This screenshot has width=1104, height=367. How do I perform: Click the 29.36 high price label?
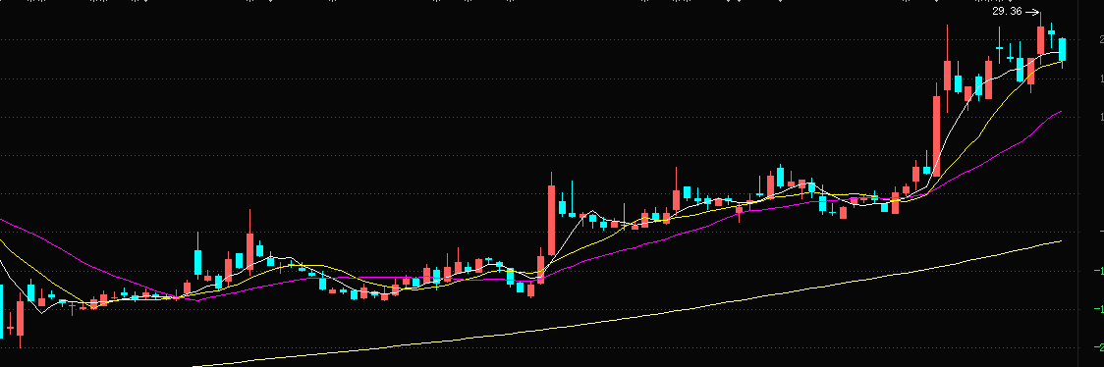pyautogui.click(x=1007, y=11)
